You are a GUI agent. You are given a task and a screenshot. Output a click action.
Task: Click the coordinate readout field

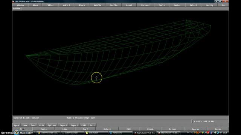[210, 121]
